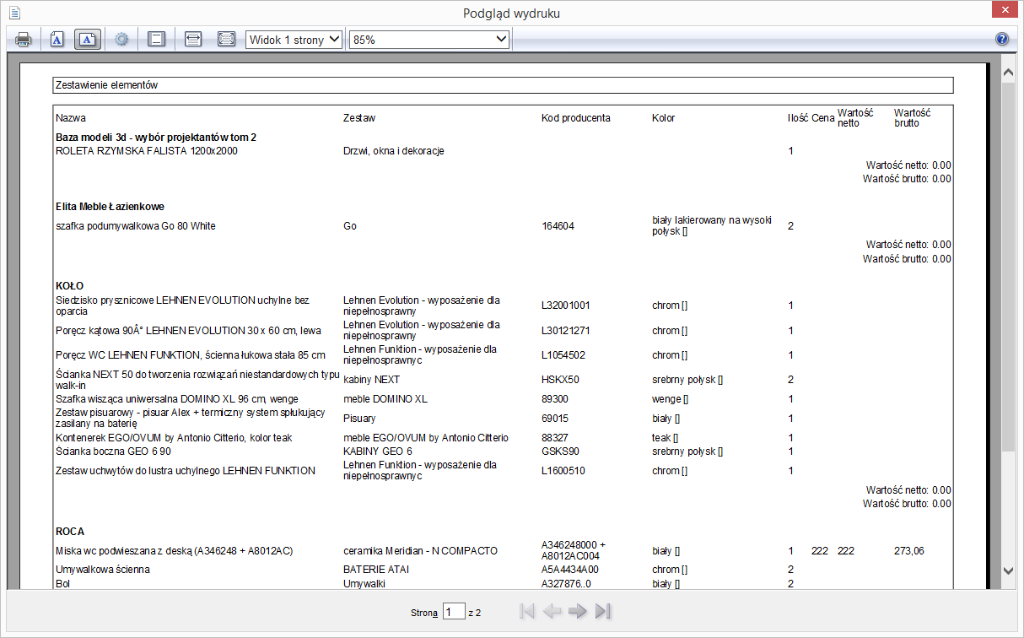1024x638 pixels.
Task: Click fit full page icon
Action: pos(226,39)
